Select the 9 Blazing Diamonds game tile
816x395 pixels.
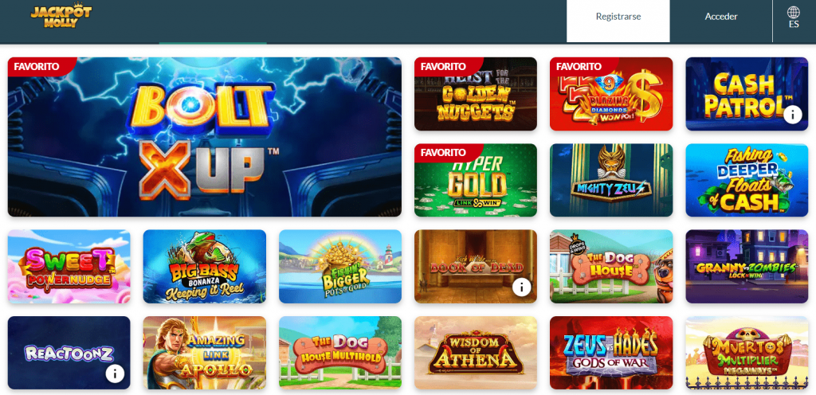click(x=611, y=93)
